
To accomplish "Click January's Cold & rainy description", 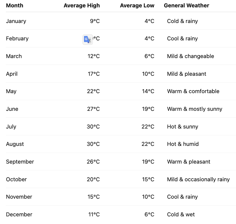I will (x=182, y=21).
